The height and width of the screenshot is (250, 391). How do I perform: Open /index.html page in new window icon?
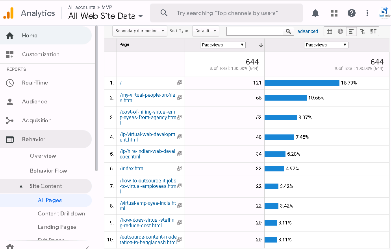pyautogui.click(x=180, y=168)
